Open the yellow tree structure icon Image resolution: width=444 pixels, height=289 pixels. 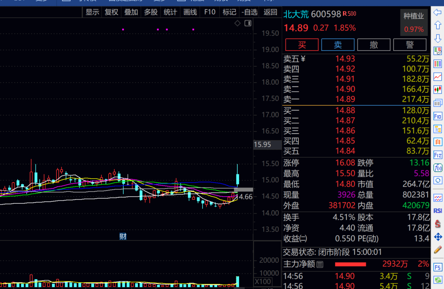(x=438, y=129)
